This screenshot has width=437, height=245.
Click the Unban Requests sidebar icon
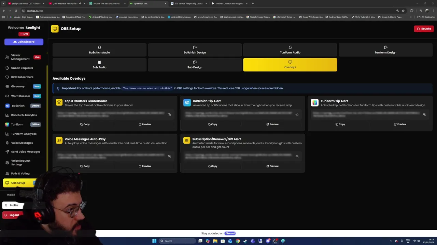pyautogui.click(x=7, y=68)
